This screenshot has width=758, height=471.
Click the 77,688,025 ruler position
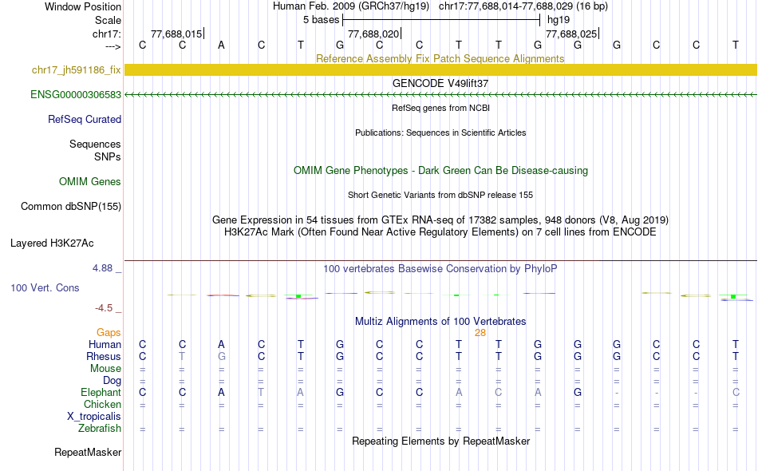point(571,34)
